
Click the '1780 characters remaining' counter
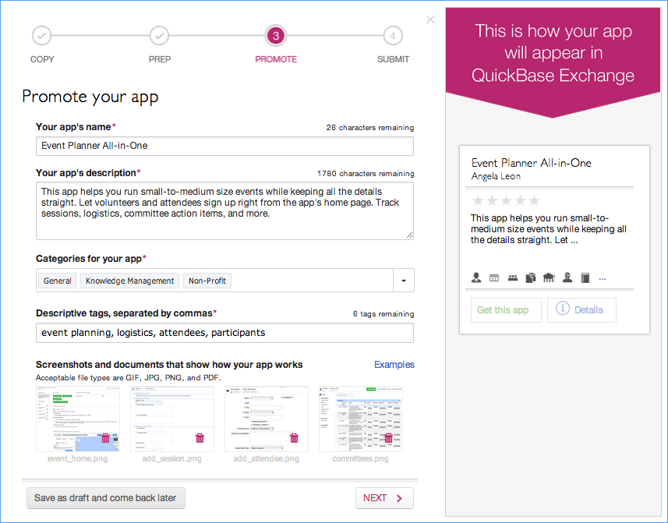tap(366, 173)
